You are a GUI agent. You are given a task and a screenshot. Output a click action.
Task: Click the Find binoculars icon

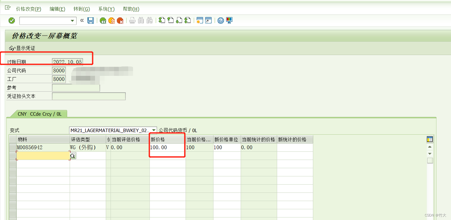click(x=141, y=20)
